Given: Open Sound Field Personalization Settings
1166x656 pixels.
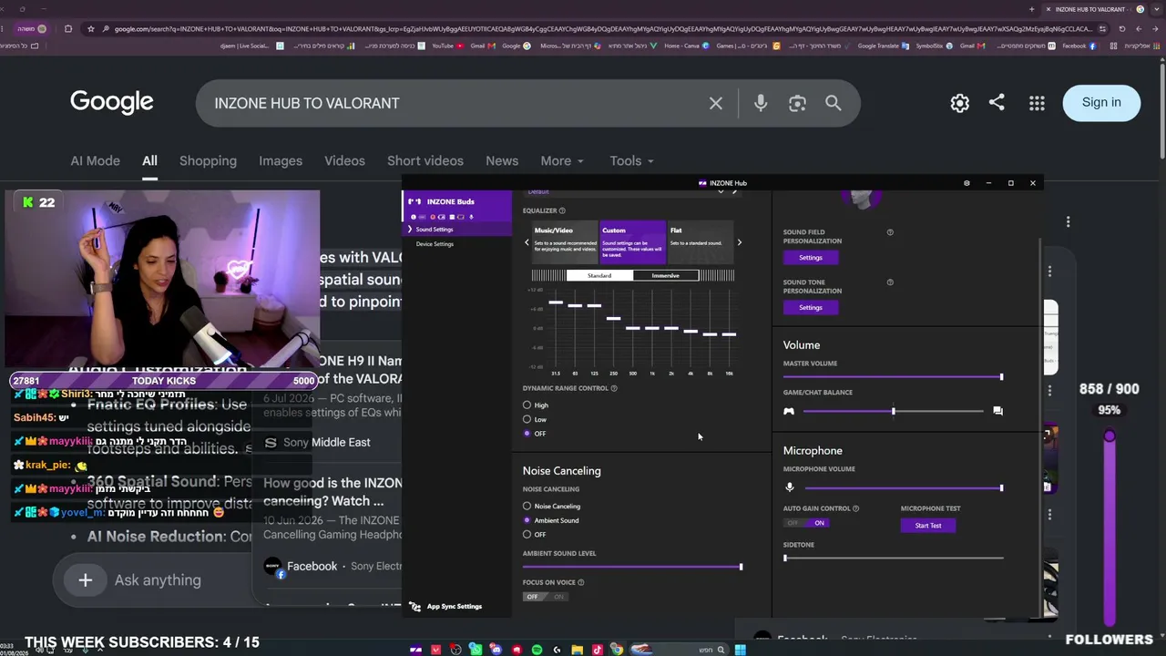Looking at the screenshot, I should [x=810, y=258].
